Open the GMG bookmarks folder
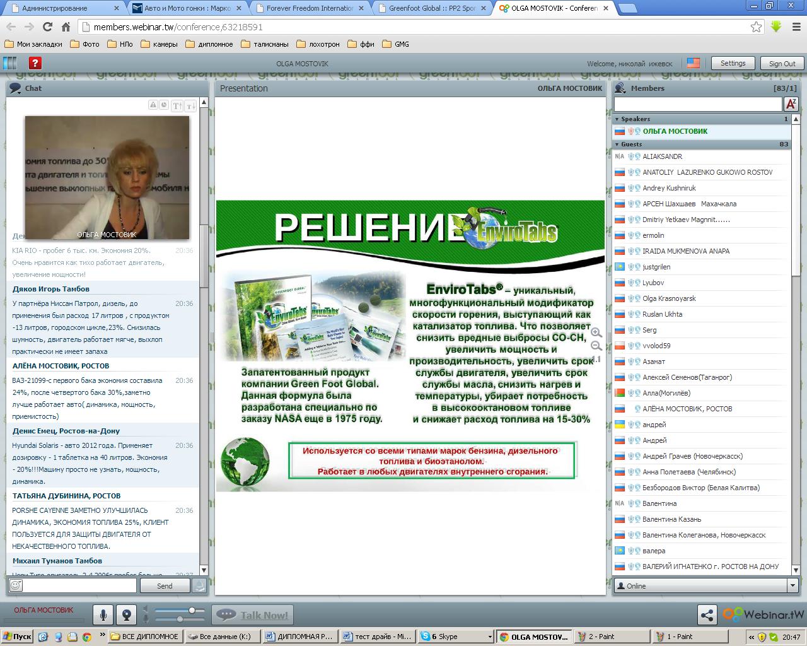The image size is (807, 646). tap(395, 44)
